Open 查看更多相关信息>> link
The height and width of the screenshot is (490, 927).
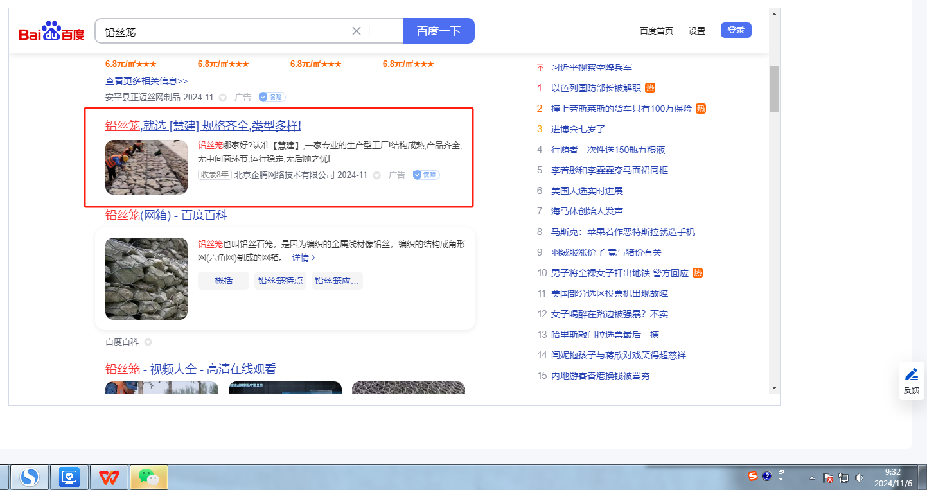point(146,81)
